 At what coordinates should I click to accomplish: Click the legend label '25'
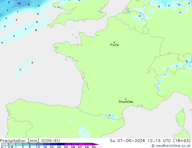point(59,147)
